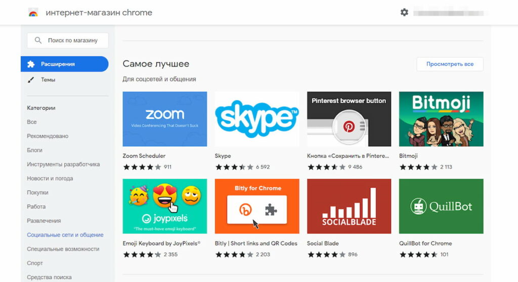Viewport: 518px width, 282px height.
Task: Click the search magnifier icon
Action: click(x=38, y=41)
